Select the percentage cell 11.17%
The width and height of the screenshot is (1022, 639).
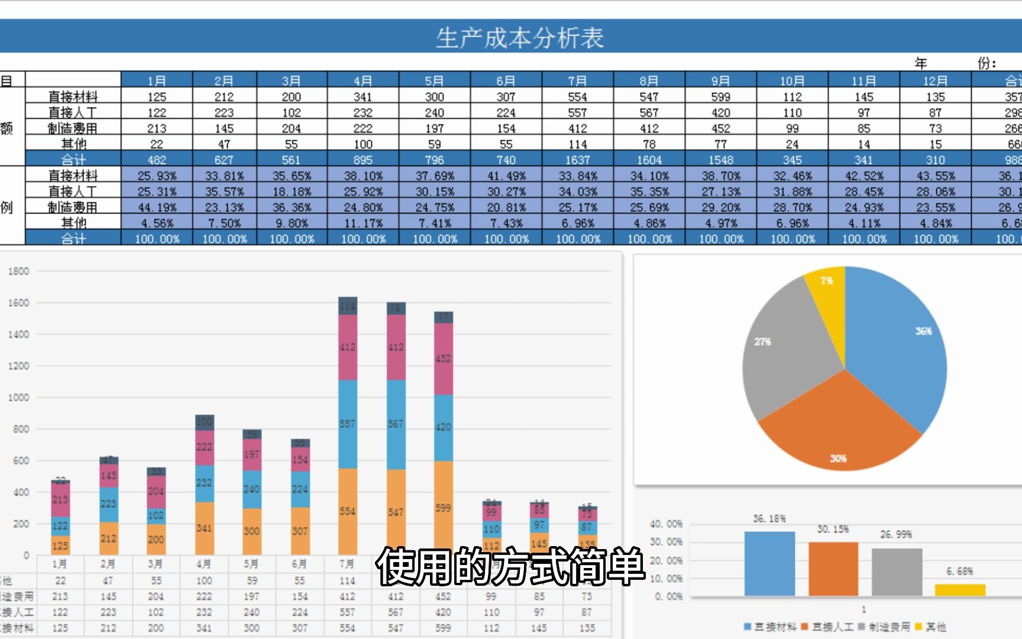tap(363, 223)
